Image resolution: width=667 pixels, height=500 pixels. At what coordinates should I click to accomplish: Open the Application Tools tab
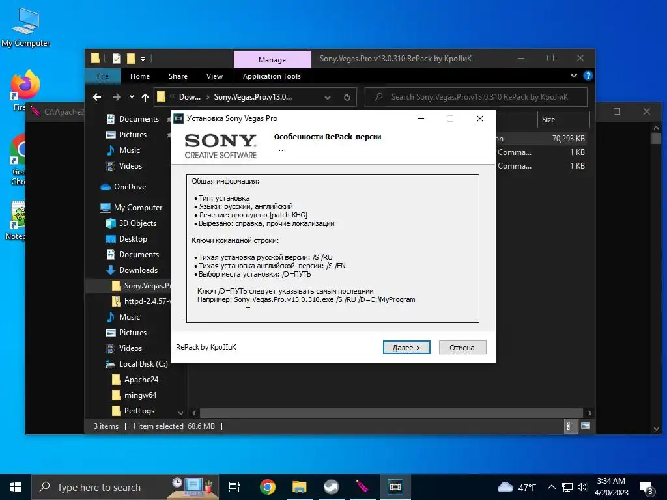click(272, 76)
